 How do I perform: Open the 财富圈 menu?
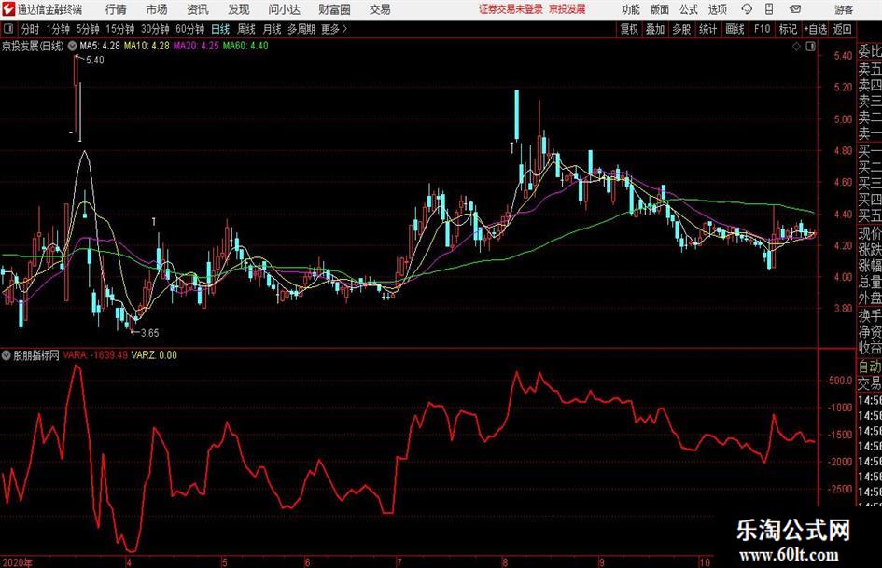(x=334, y=9)
